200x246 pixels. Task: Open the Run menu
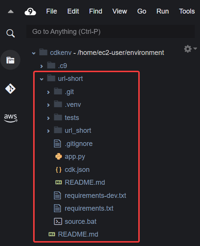pyautogui.click(x=163, y=11)
